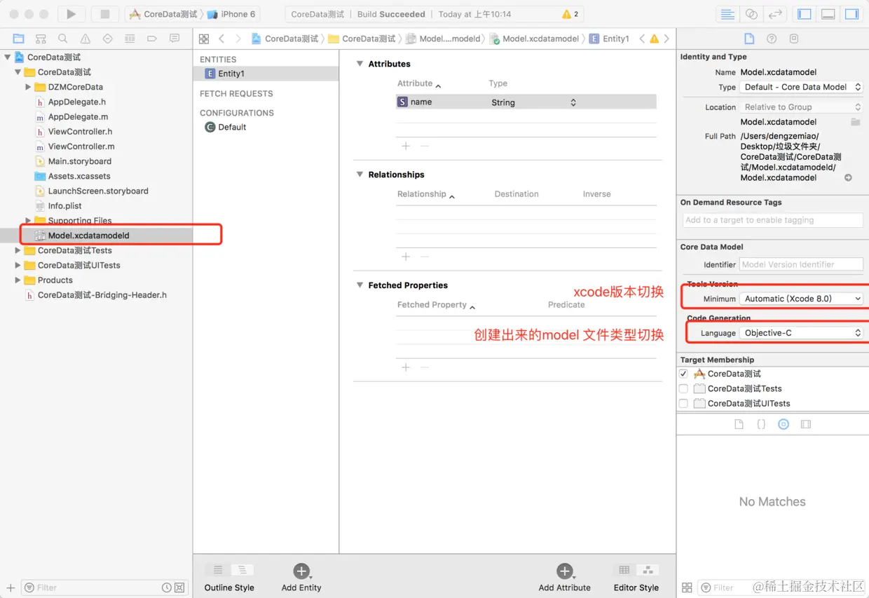
Task: Open AppDelegate.m in the navigator
Action: (78, 117)
